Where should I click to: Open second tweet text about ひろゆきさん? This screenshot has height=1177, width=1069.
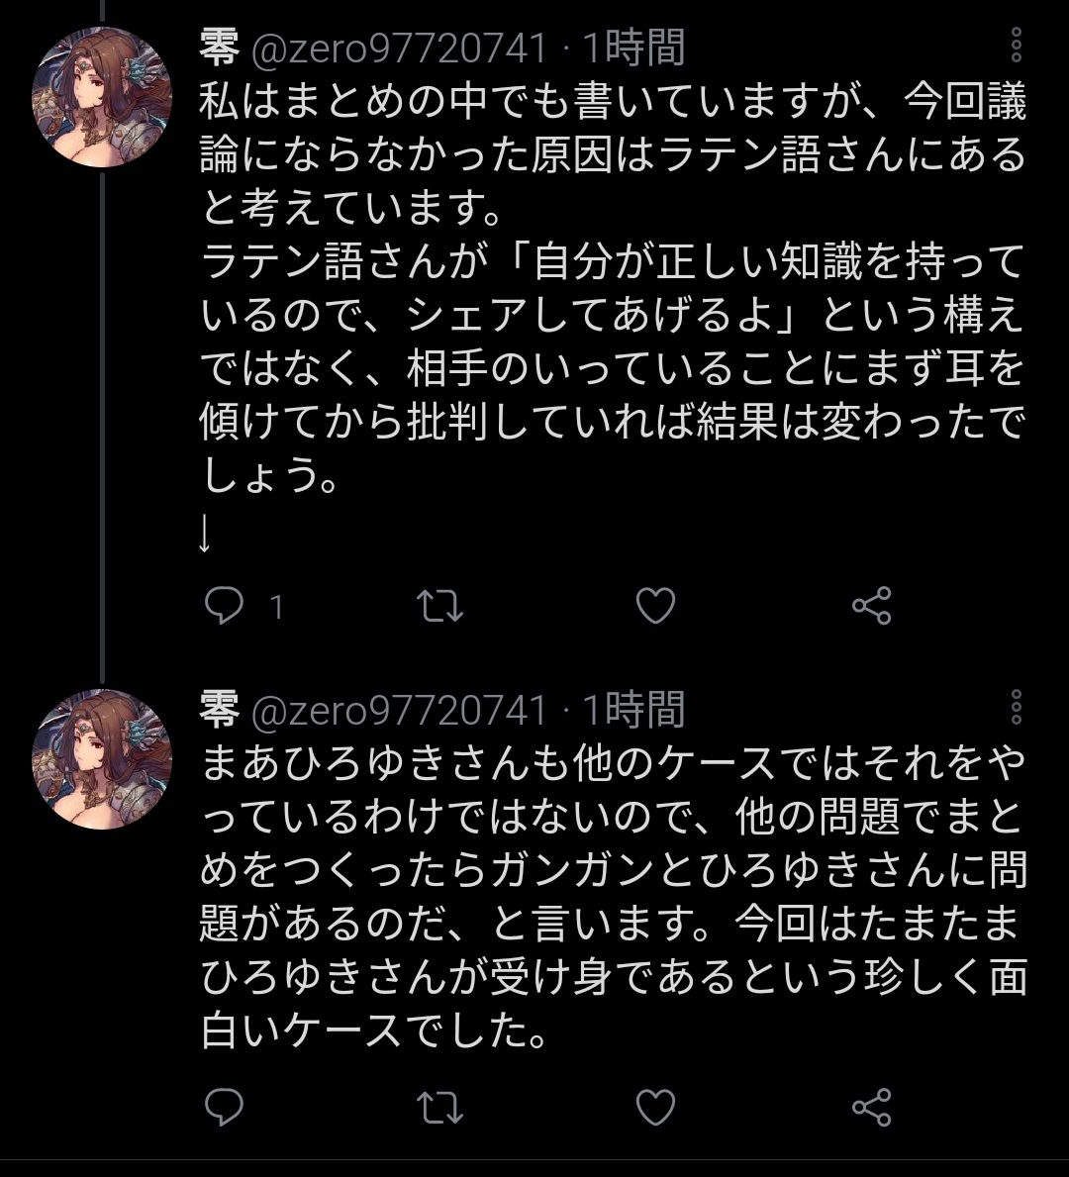(x=614, y=896)
